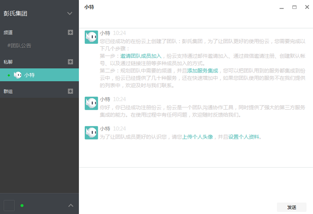Screen dimensions: 313x214
Task: Minimize the chat window
Action: [281, 7]
